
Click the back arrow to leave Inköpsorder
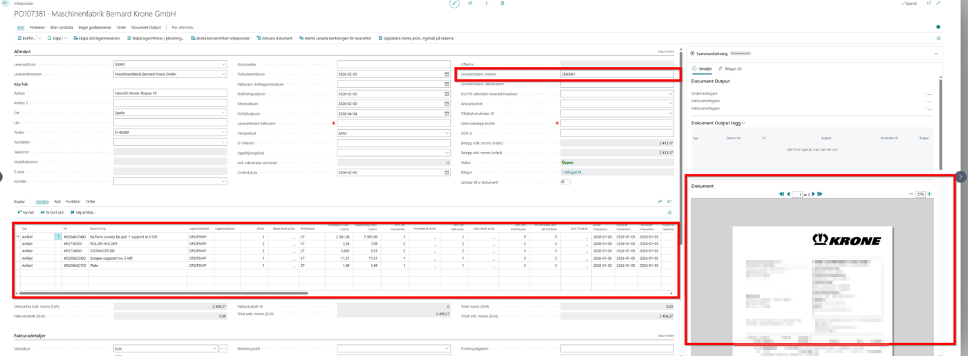tap(6, 3)
